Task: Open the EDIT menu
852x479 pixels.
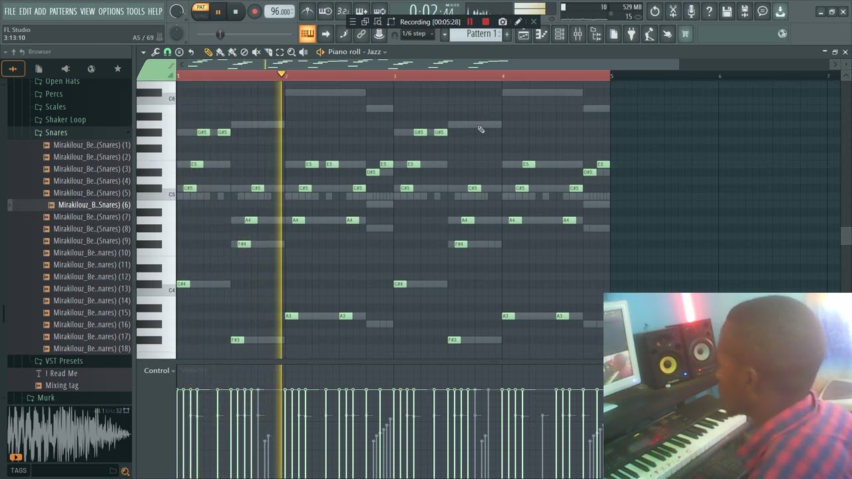Action: coord(25,11)
